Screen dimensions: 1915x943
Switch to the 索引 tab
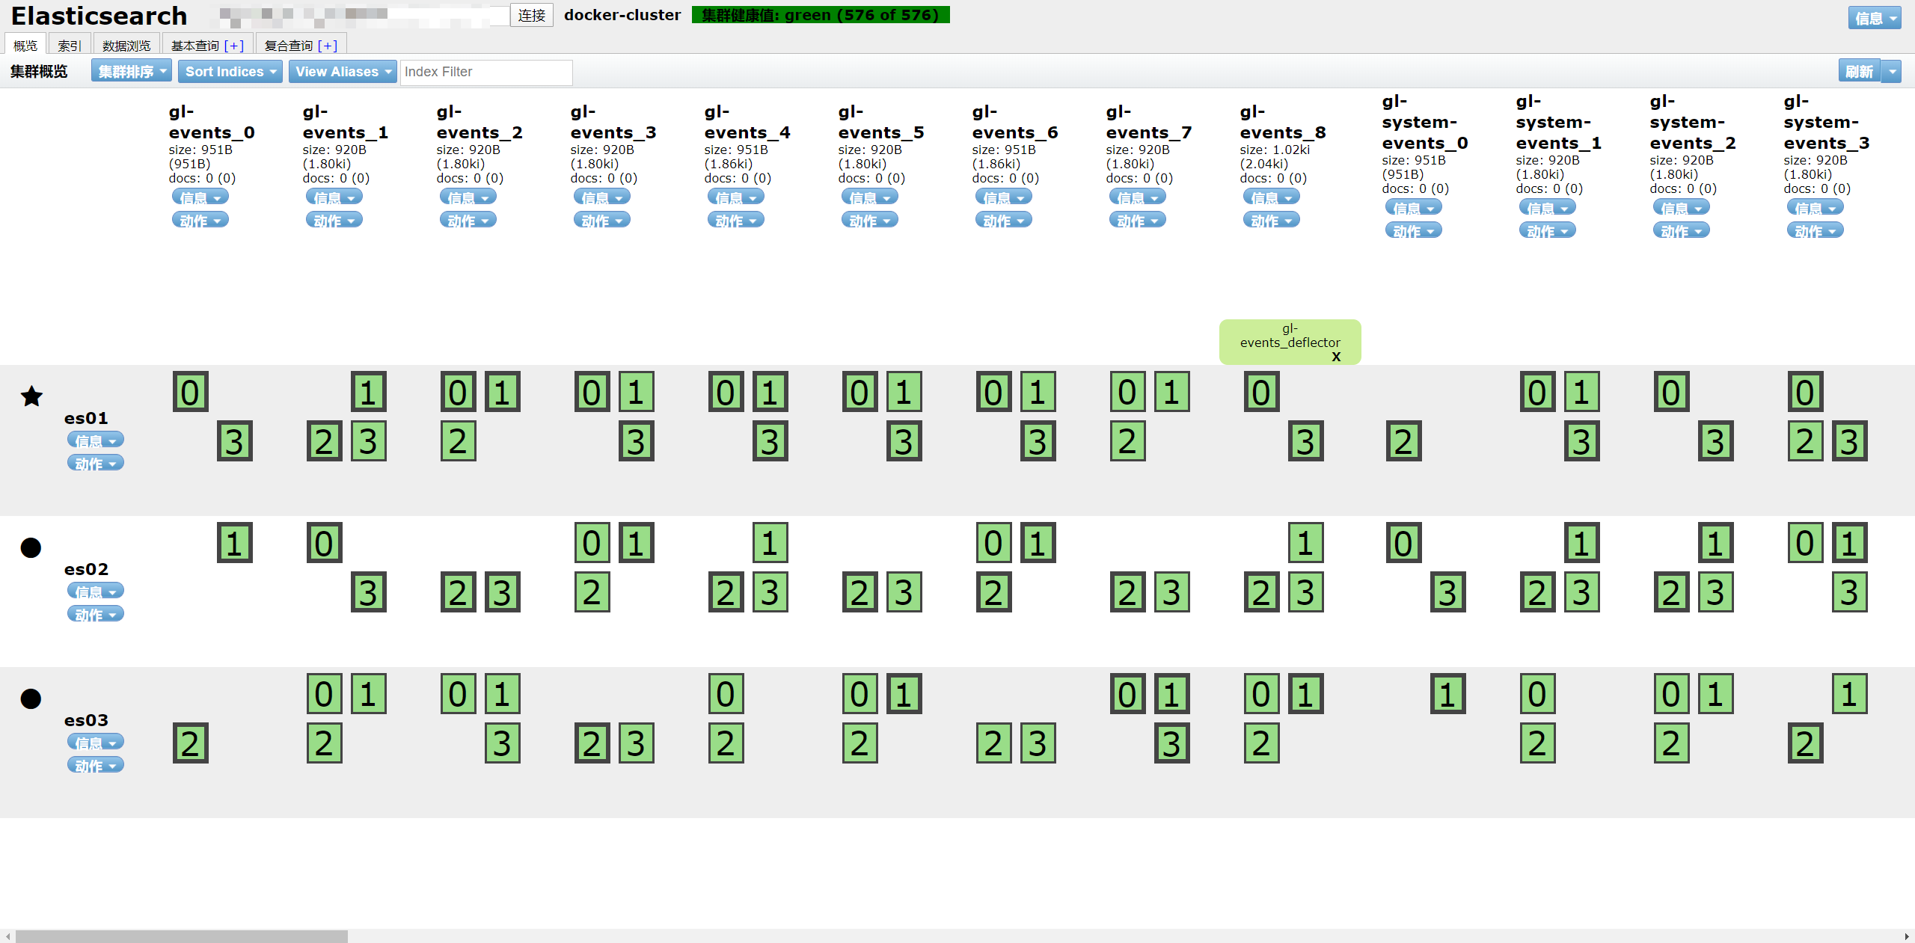click(69, 46)
